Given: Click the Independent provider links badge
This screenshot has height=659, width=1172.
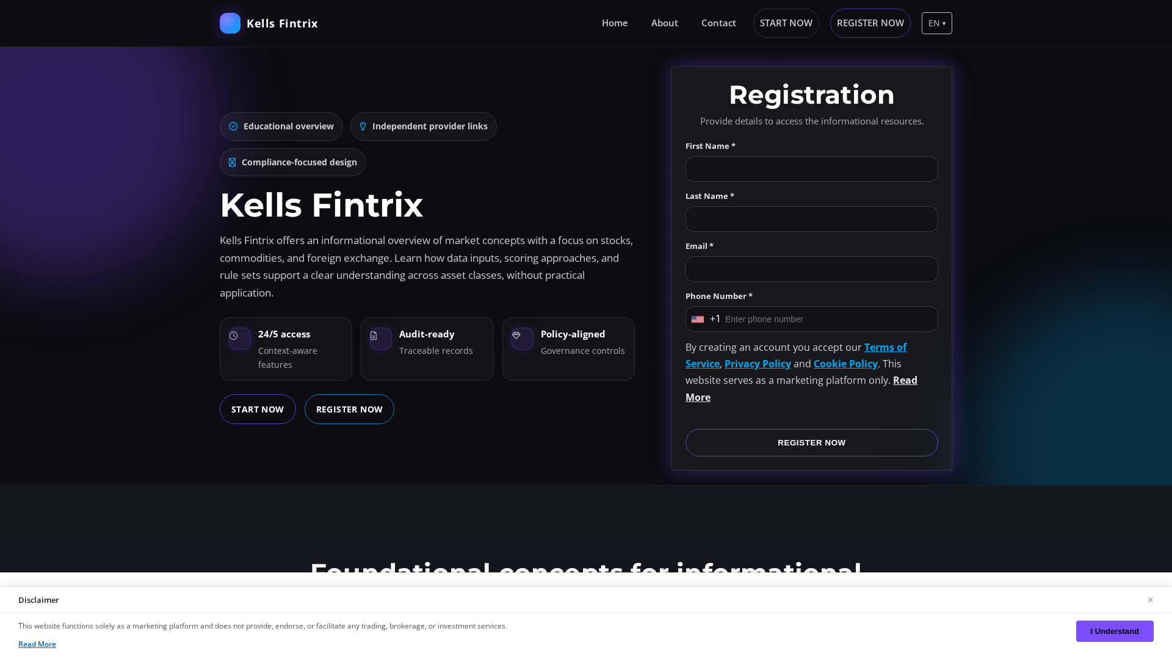Looking at the screenshot, I should (x=424, y=126).
